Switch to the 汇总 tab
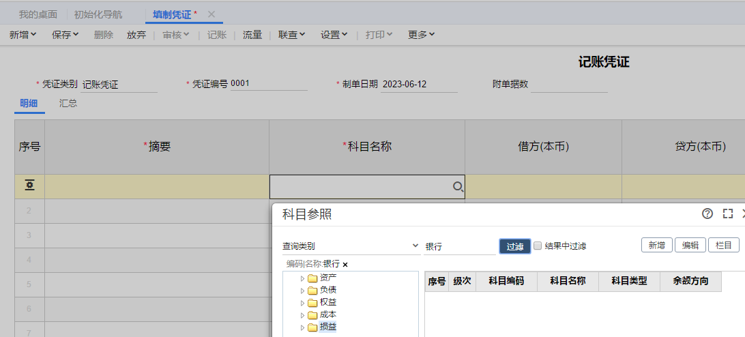This screenshot has height=337, width=745. tap(68, 104)
